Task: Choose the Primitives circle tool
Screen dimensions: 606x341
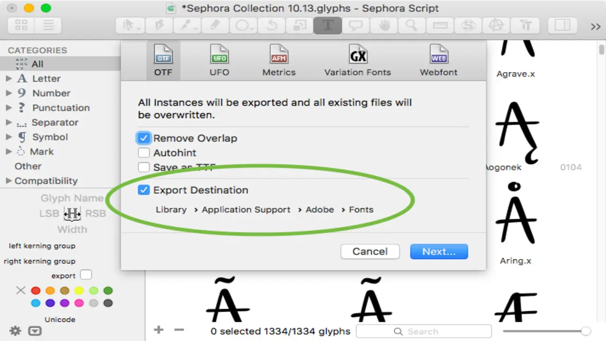Action: click(x=243, y=26)
